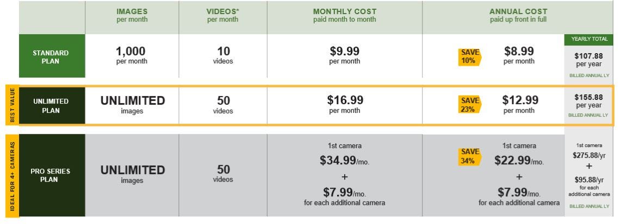Click the SAVE 10% badge
The width and height of the screenshot is (621, 224).
470,56
